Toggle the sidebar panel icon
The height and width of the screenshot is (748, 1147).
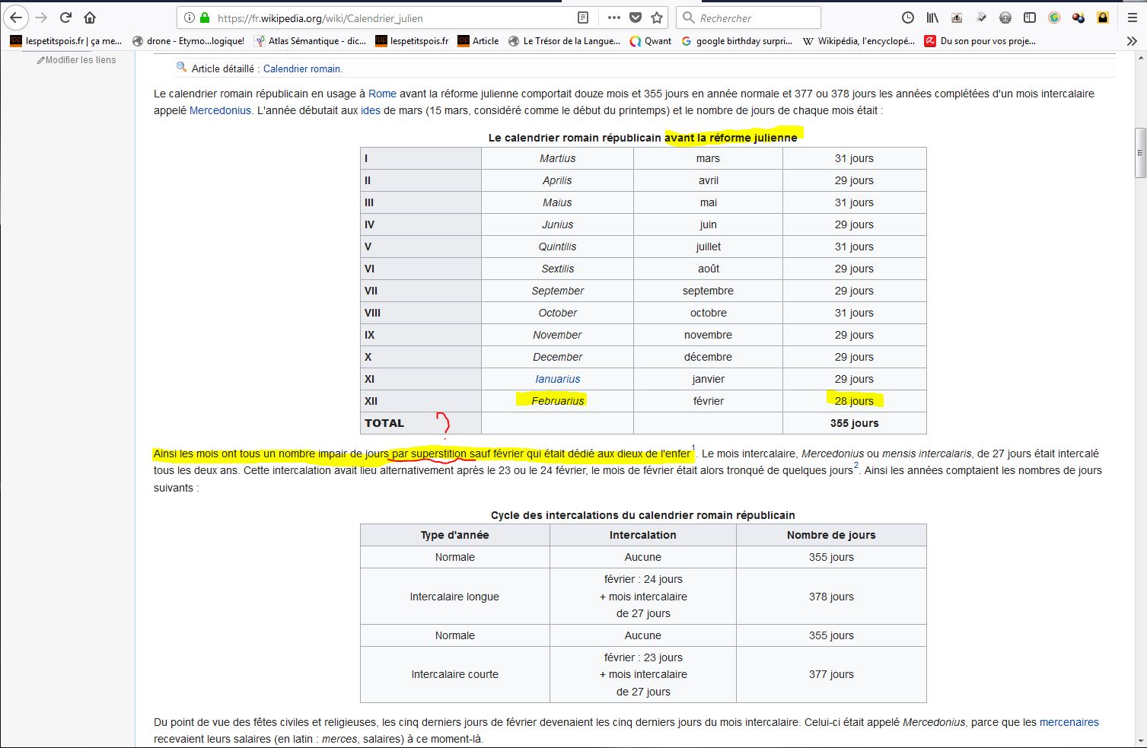[1030, 18]
